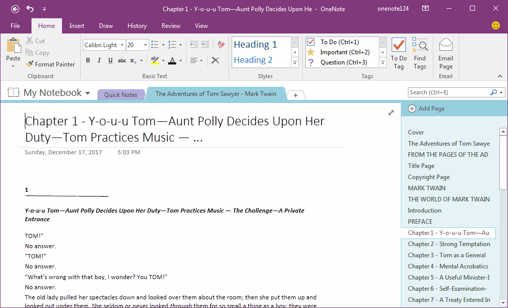
Task: Click the Back arrow icon in title bar
Action: [x=15, y=9]
